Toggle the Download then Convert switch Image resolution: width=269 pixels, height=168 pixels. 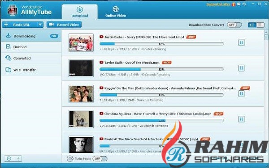coord(234,25)
